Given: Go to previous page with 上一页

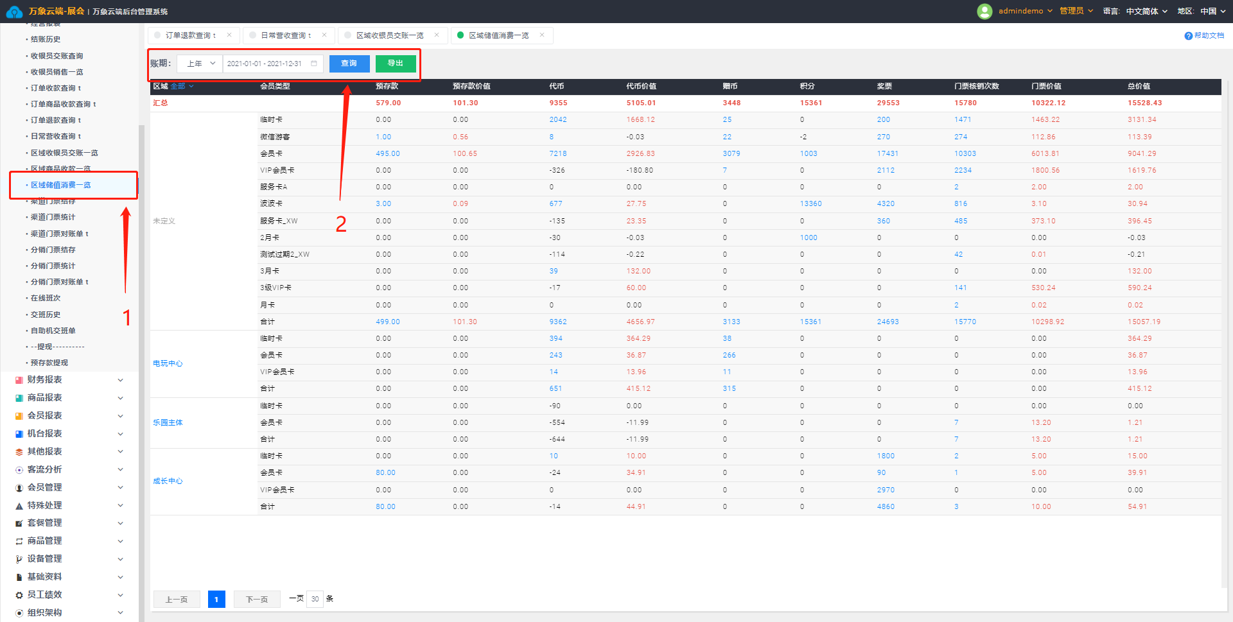Looking at the screenshot, I should [177, 600].
